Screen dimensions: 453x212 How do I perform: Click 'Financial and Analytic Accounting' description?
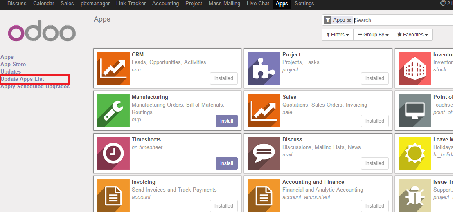point(323,190)
